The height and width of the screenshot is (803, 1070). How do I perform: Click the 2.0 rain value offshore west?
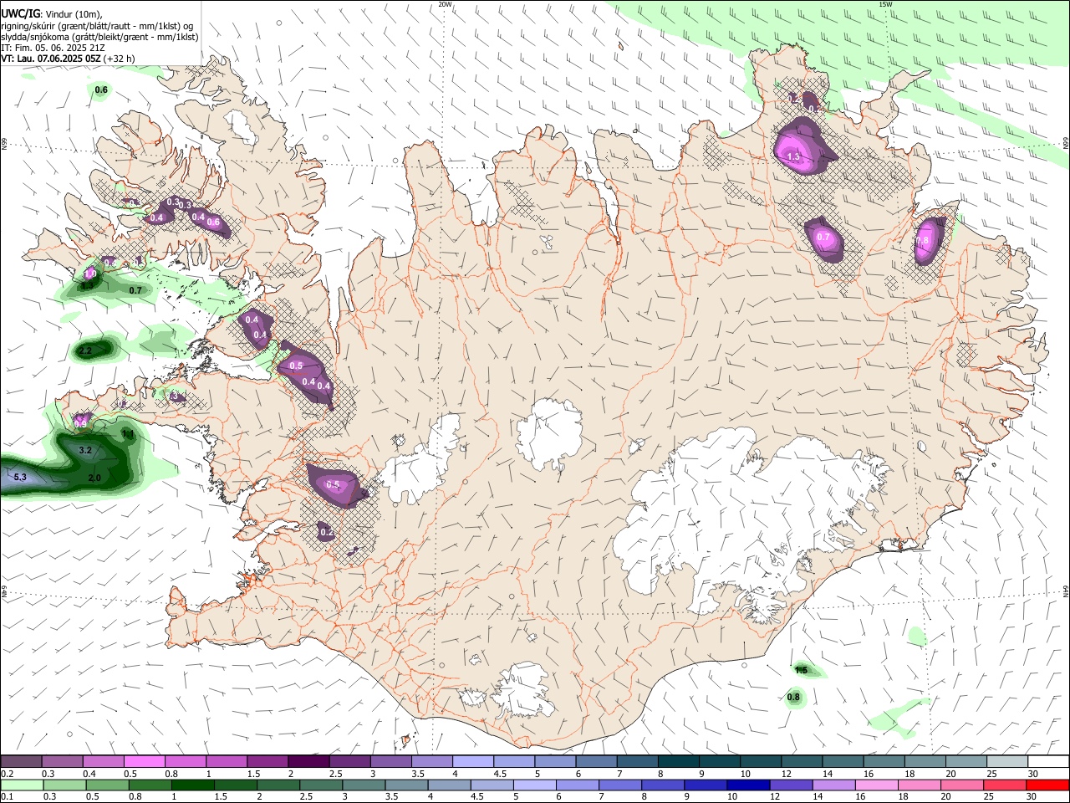pos(94,478)
